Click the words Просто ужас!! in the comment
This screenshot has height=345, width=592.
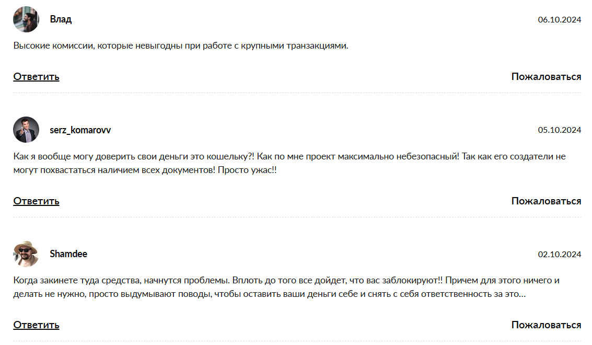click(247, 170)
